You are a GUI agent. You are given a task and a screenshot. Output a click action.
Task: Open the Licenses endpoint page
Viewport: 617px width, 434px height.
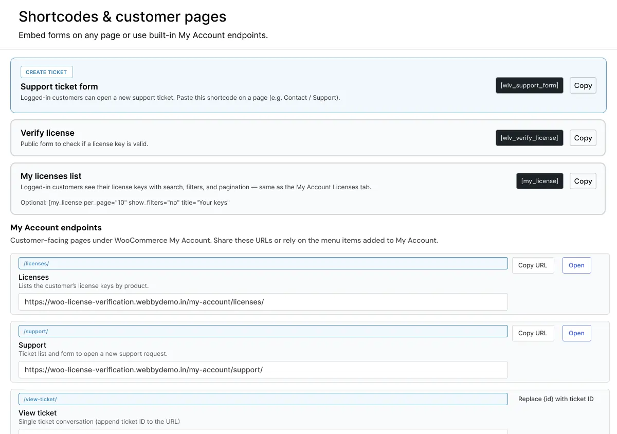tap(576, 265)
